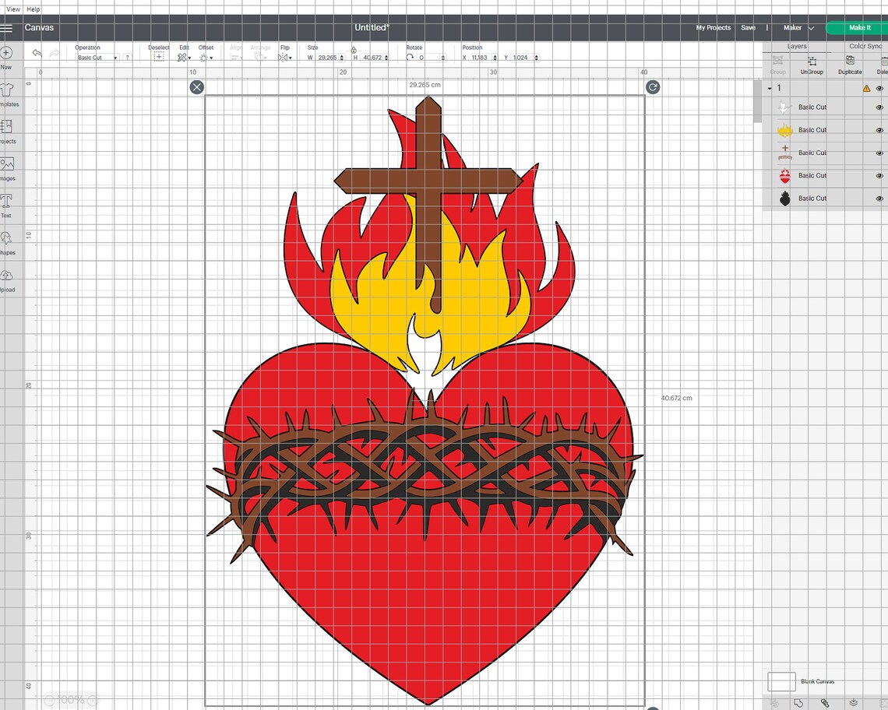Click the Width size input field

[326, 57]
